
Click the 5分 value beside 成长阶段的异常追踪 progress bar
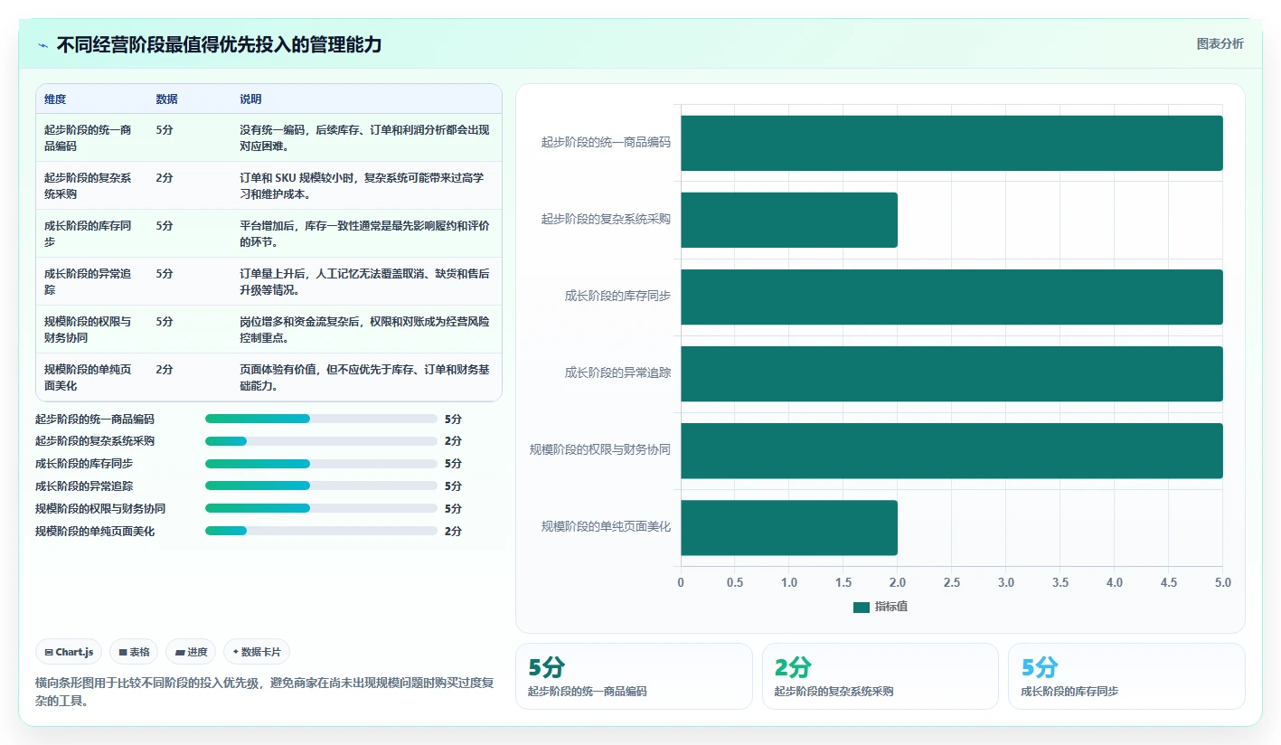453,486
